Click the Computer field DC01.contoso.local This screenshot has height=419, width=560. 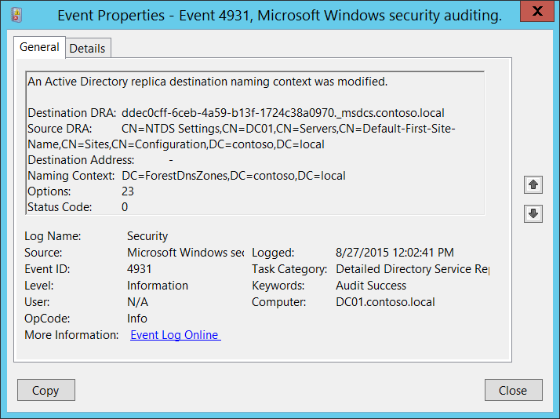385,302
